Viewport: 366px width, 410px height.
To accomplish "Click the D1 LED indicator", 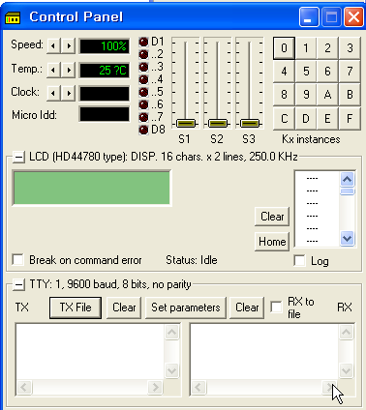I will (x=143, y=42).
